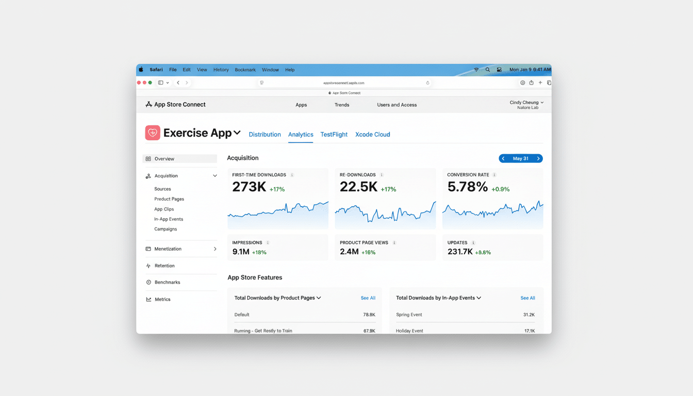693x396 pixels.
Task: Click the Benchmarks sidebar icon
Action: click(x=148, y=283)
